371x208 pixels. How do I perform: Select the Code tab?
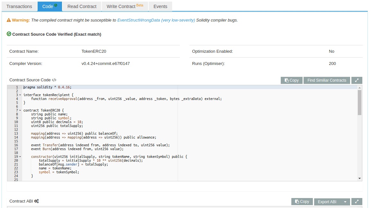[x=50, y=6]
